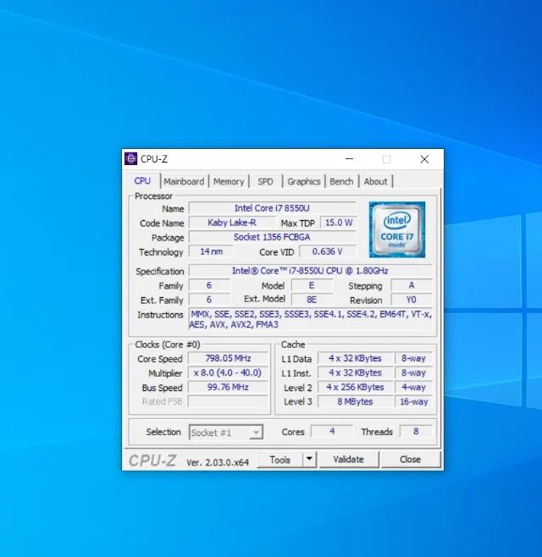
Task: Open the Bench tab
Action: (x=341, y=181)
